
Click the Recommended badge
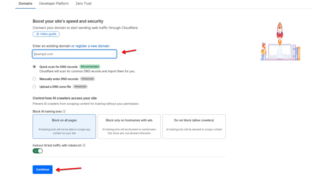click(x=90, y=67)
